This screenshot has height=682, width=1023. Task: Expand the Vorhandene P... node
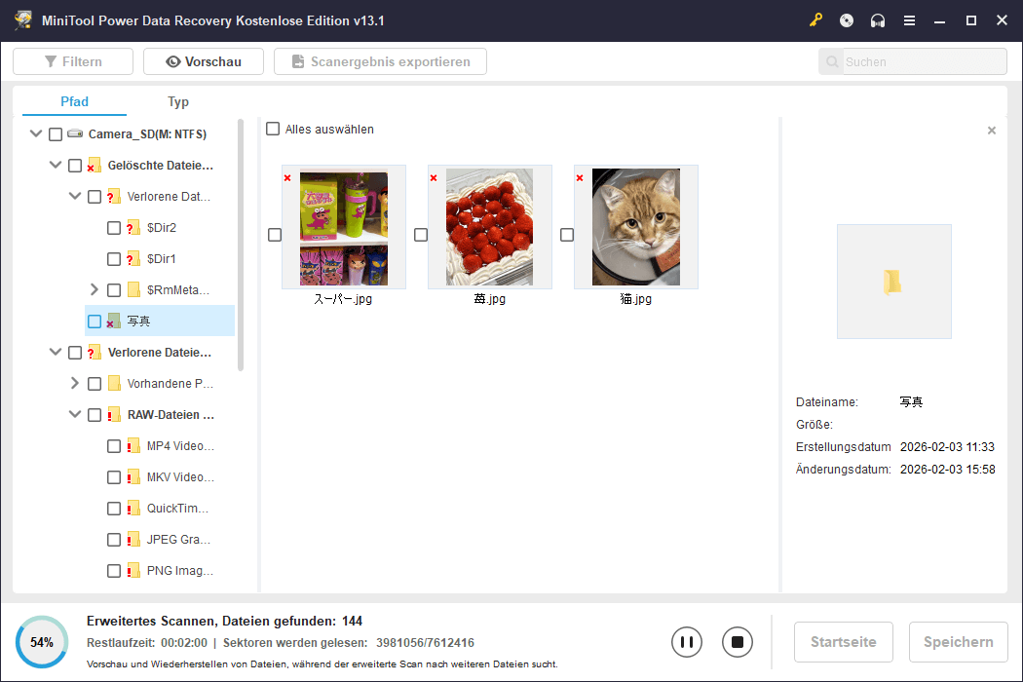tap(74, 383)
